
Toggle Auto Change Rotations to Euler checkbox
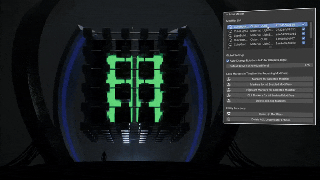click(228, 61)
